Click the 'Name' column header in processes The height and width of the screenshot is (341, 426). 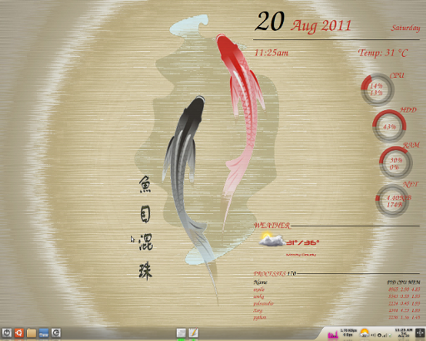click(x=260, y=282)
